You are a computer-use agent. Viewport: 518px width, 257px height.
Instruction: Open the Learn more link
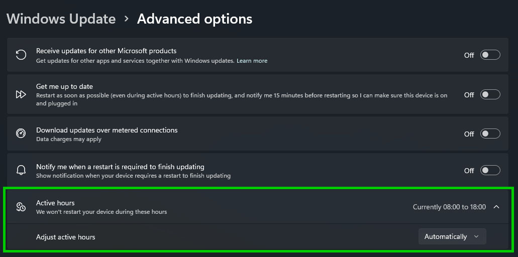(252, 61)
